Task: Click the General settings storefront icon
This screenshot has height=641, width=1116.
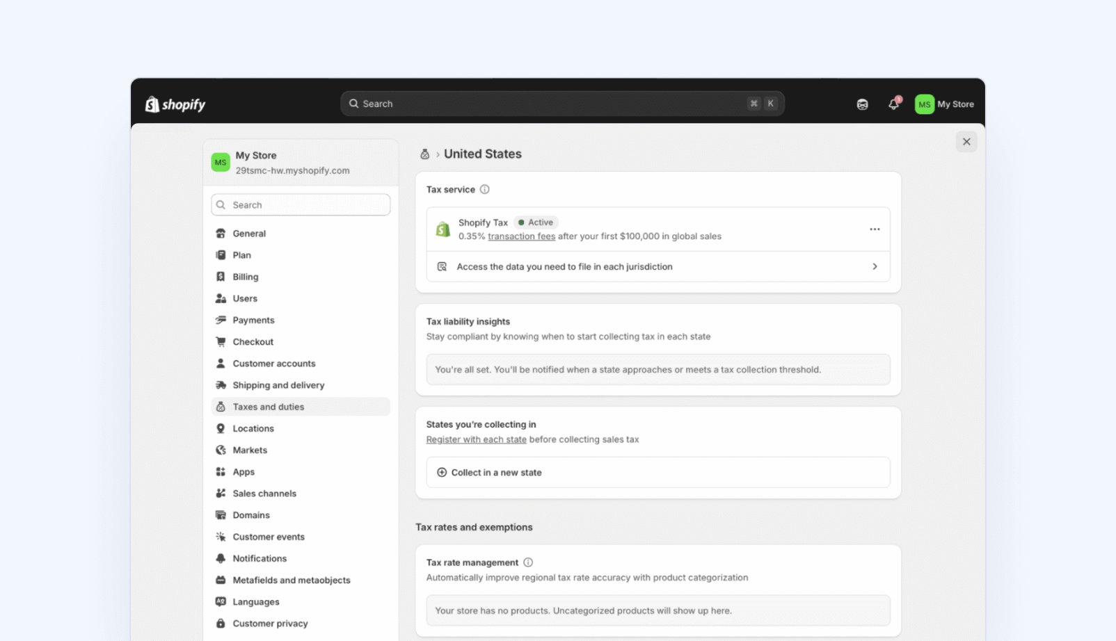Action: click(x=221, y=234)
